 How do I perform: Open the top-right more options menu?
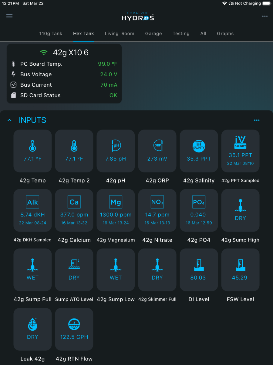click(x=265, y=16)
